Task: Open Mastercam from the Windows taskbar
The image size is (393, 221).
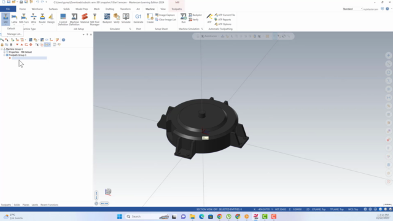Action: click(255, 217)
